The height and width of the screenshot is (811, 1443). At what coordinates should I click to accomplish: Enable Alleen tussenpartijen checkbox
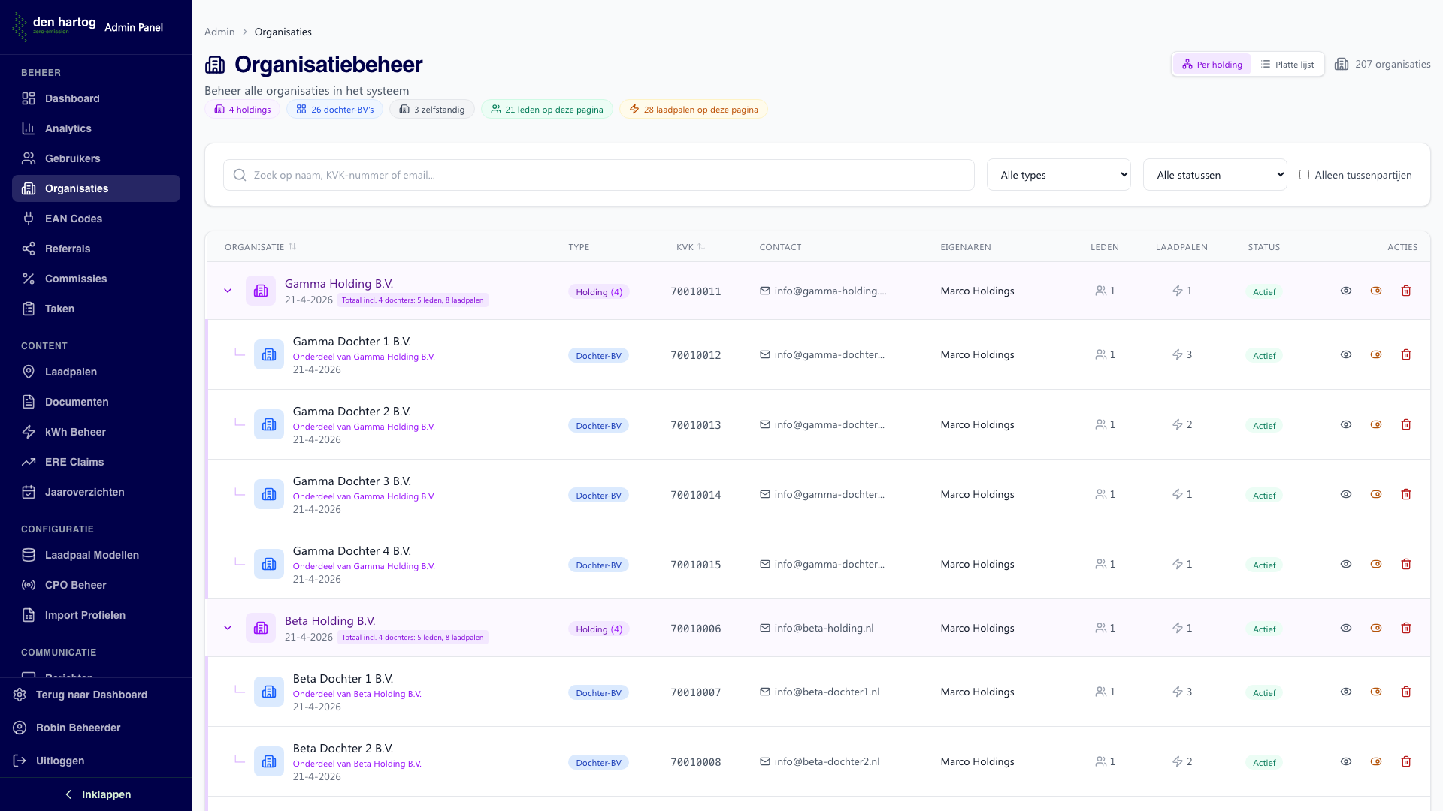1304,175
